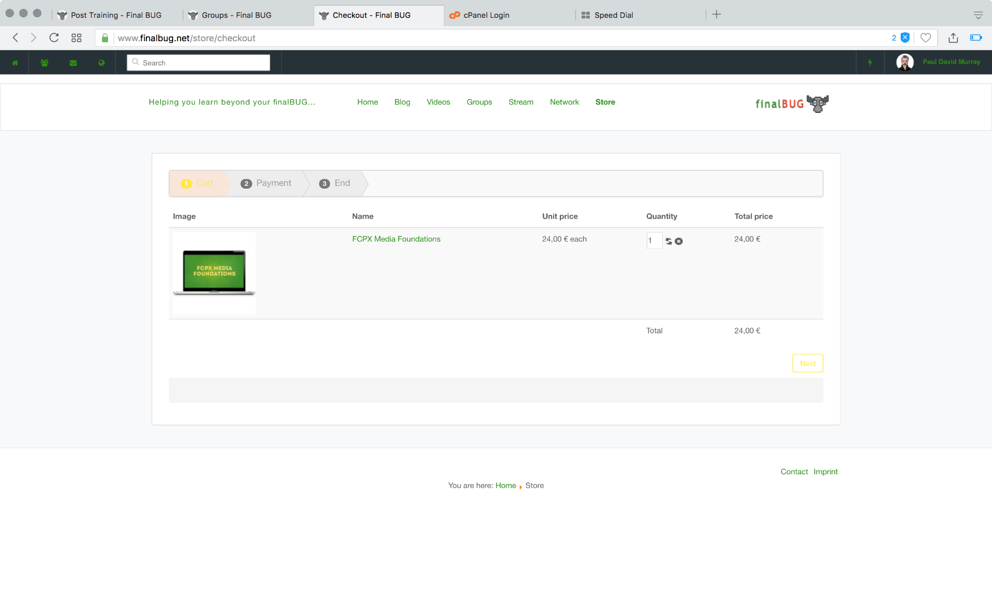Switch to the Speed Dial tab
The height and width of the screenshot is (601, 992).
pos(614,15)
